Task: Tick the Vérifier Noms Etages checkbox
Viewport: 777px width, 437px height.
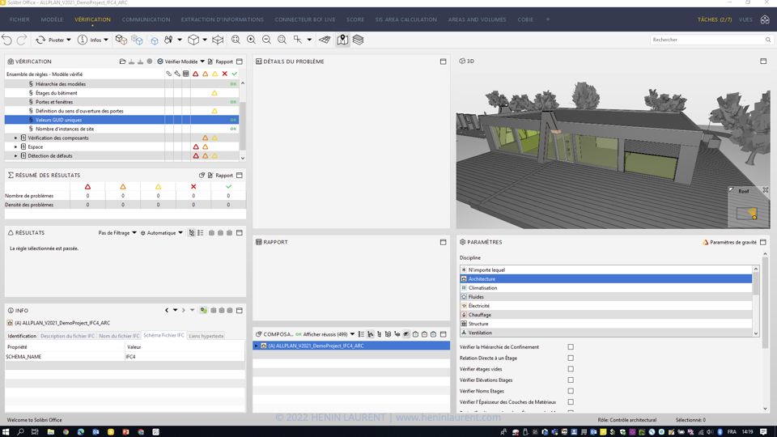Action: (x=571, y=391)
